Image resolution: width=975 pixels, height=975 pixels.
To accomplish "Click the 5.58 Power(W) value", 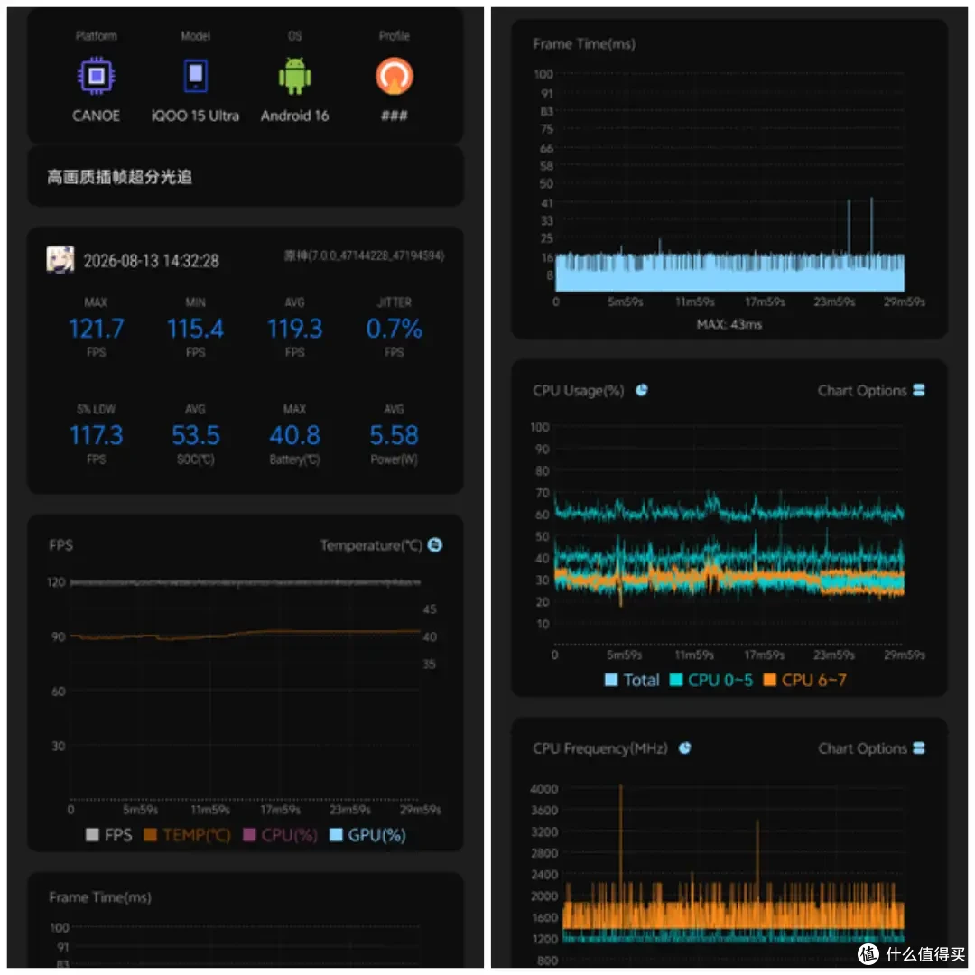I will [x=395, y=435].
